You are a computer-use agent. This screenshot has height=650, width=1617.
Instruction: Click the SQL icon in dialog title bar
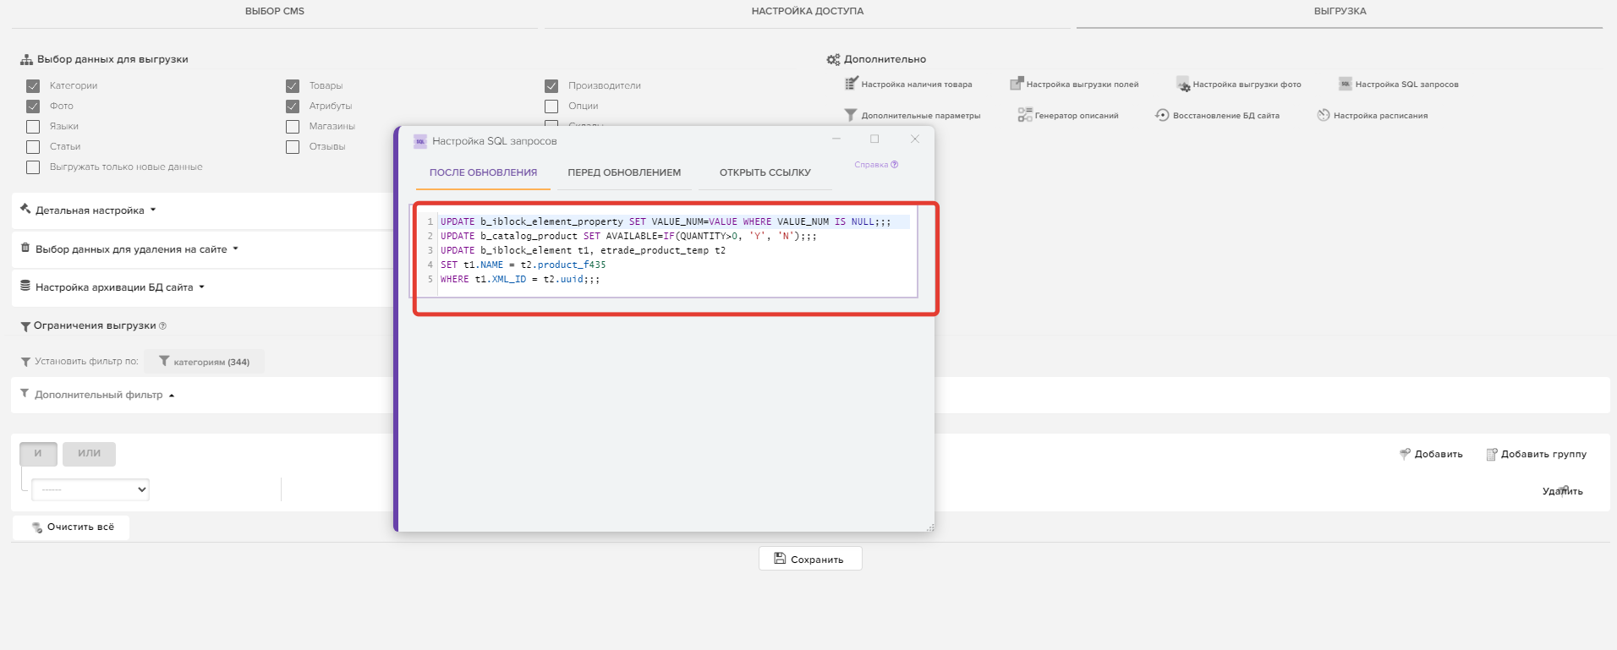click(419, 141)
